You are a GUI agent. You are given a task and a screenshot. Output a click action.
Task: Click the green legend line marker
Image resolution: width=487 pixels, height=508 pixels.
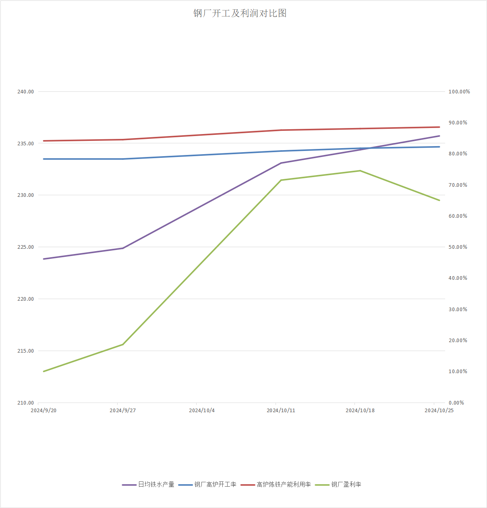(322, 485)
